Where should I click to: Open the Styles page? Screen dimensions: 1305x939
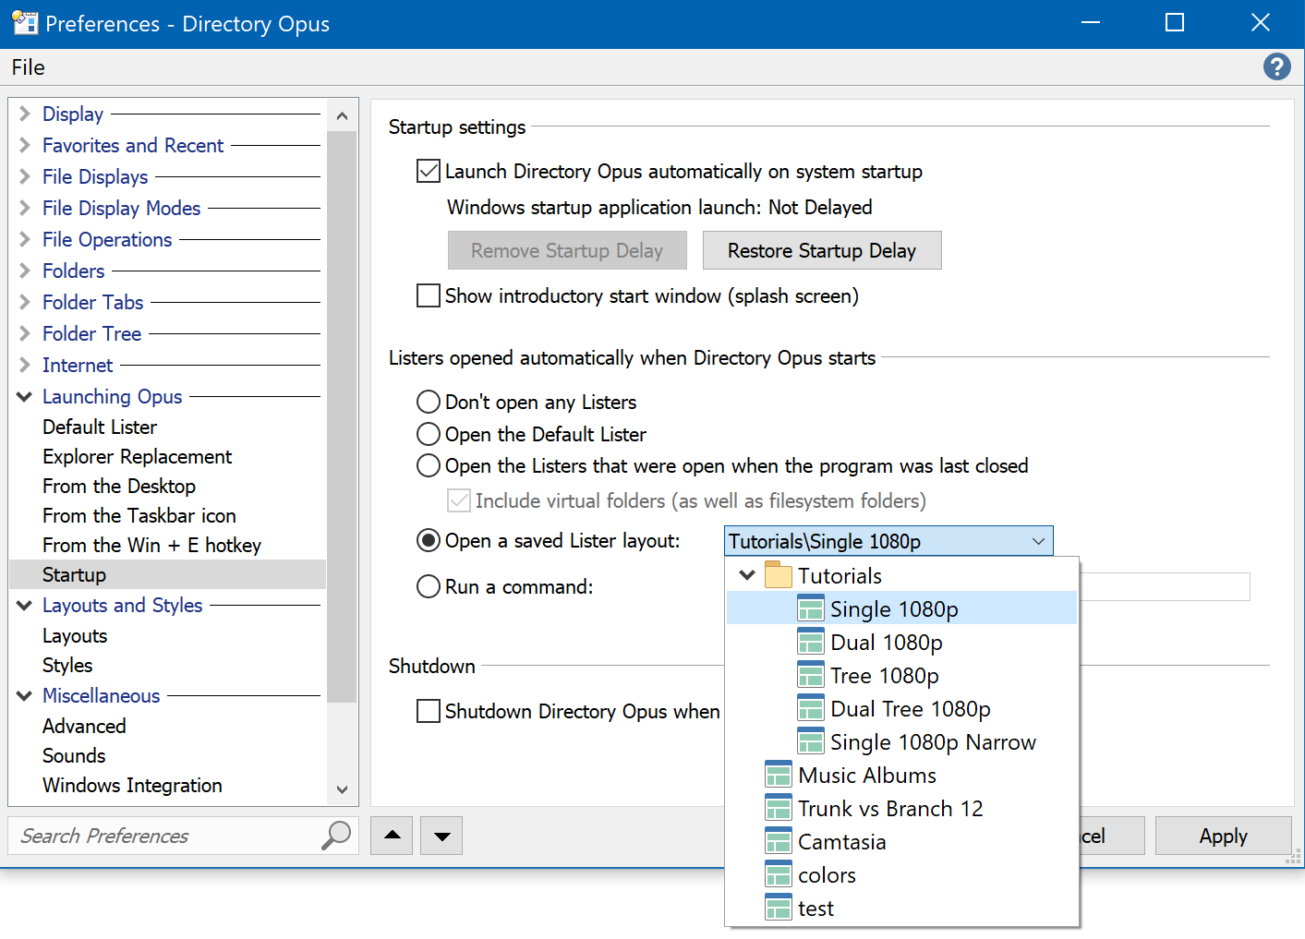point(67,665)
